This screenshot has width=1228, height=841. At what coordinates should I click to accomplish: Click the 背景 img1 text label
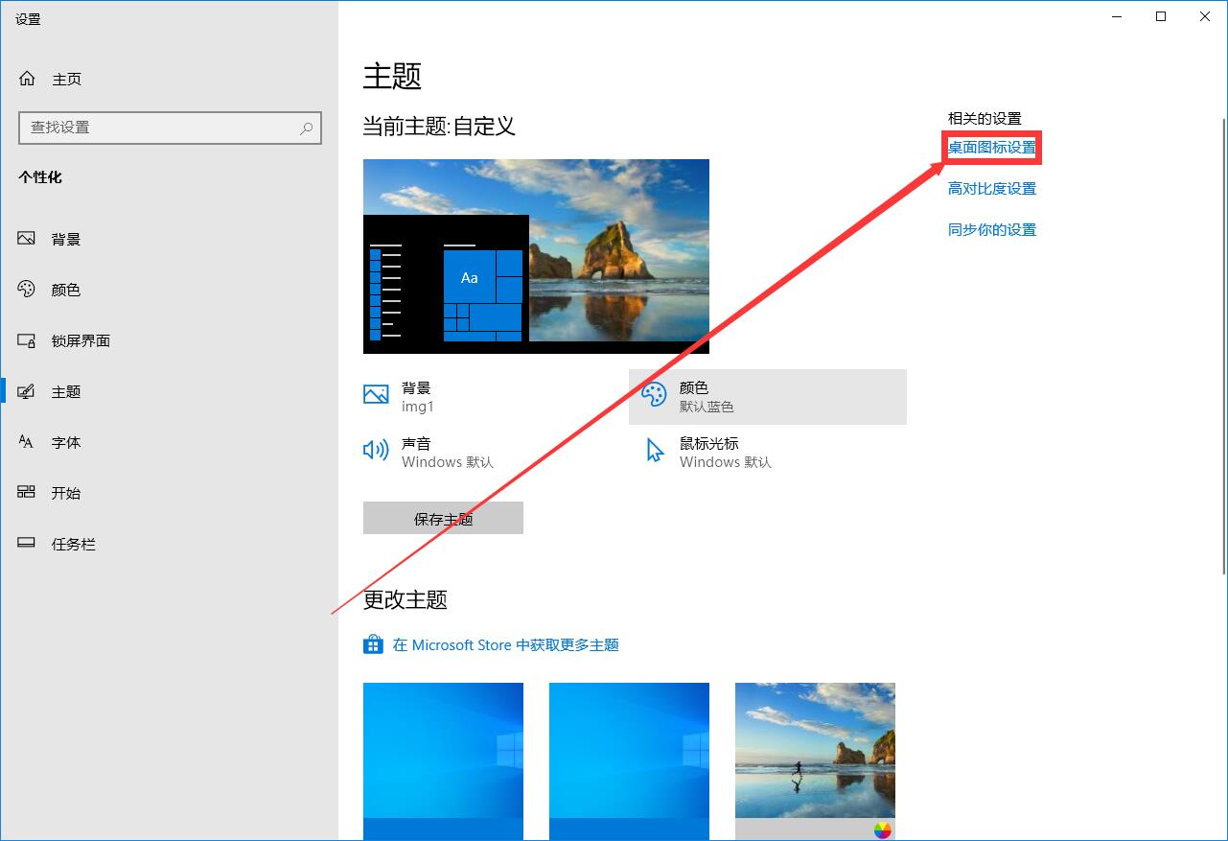point(418,397)
